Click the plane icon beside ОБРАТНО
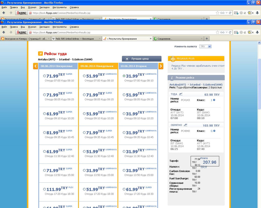 (186, 125)
